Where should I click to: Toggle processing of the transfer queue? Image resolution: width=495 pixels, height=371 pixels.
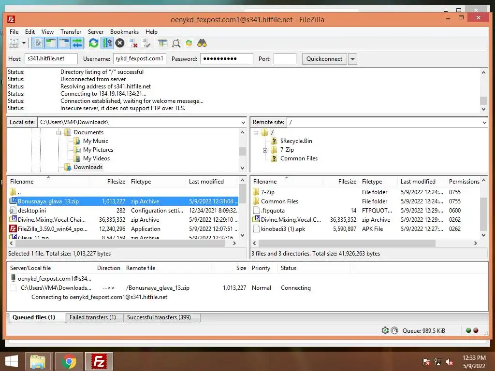click(x=107, y=43)
